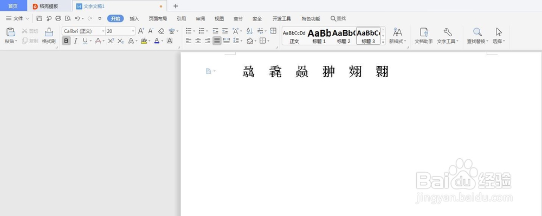Image resolution: width=542 pixels, height=216 pixels.
Task: Click the Align Left icon
Action: pyautogui.click(x=189, y=40)
